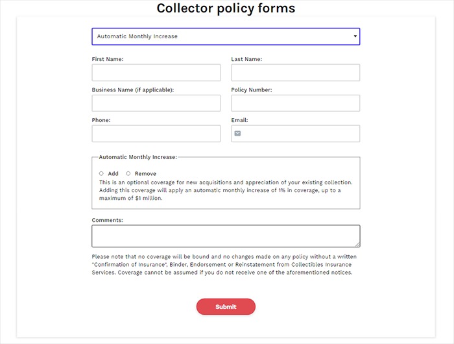Image resolution: width=454 pixels, height=344 pixels.
Task: Click the First Name label
Action: coord(108,59)
